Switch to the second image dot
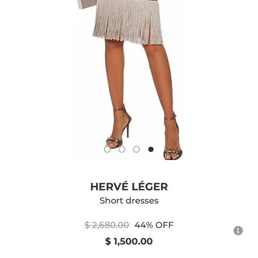 click(122, 149)
